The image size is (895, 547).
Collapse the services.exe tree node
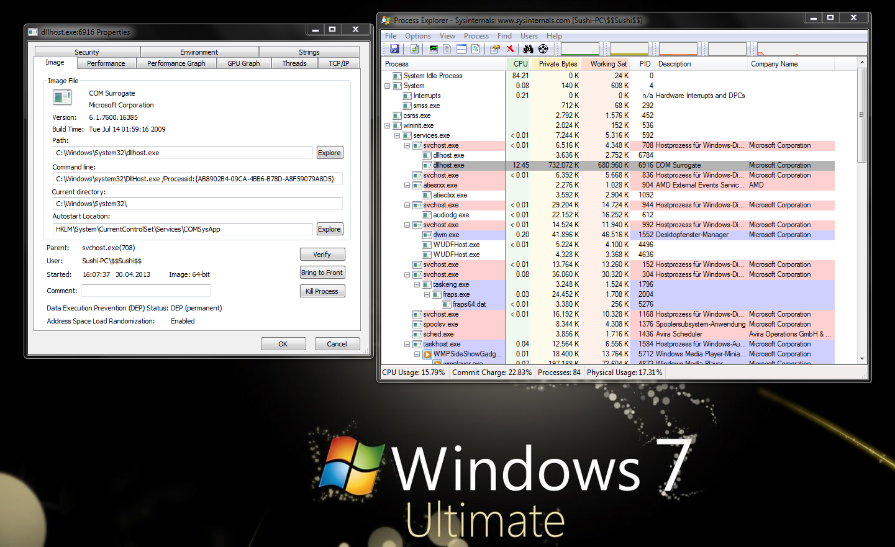(397, 135)
